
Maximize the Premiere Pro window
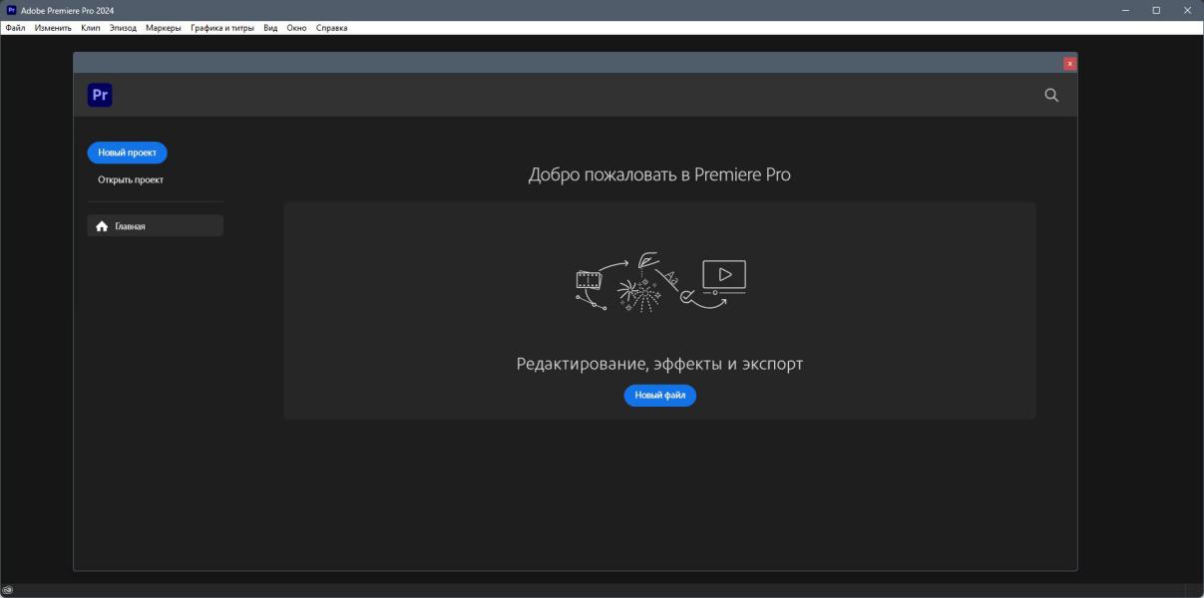click(1156, 10)
